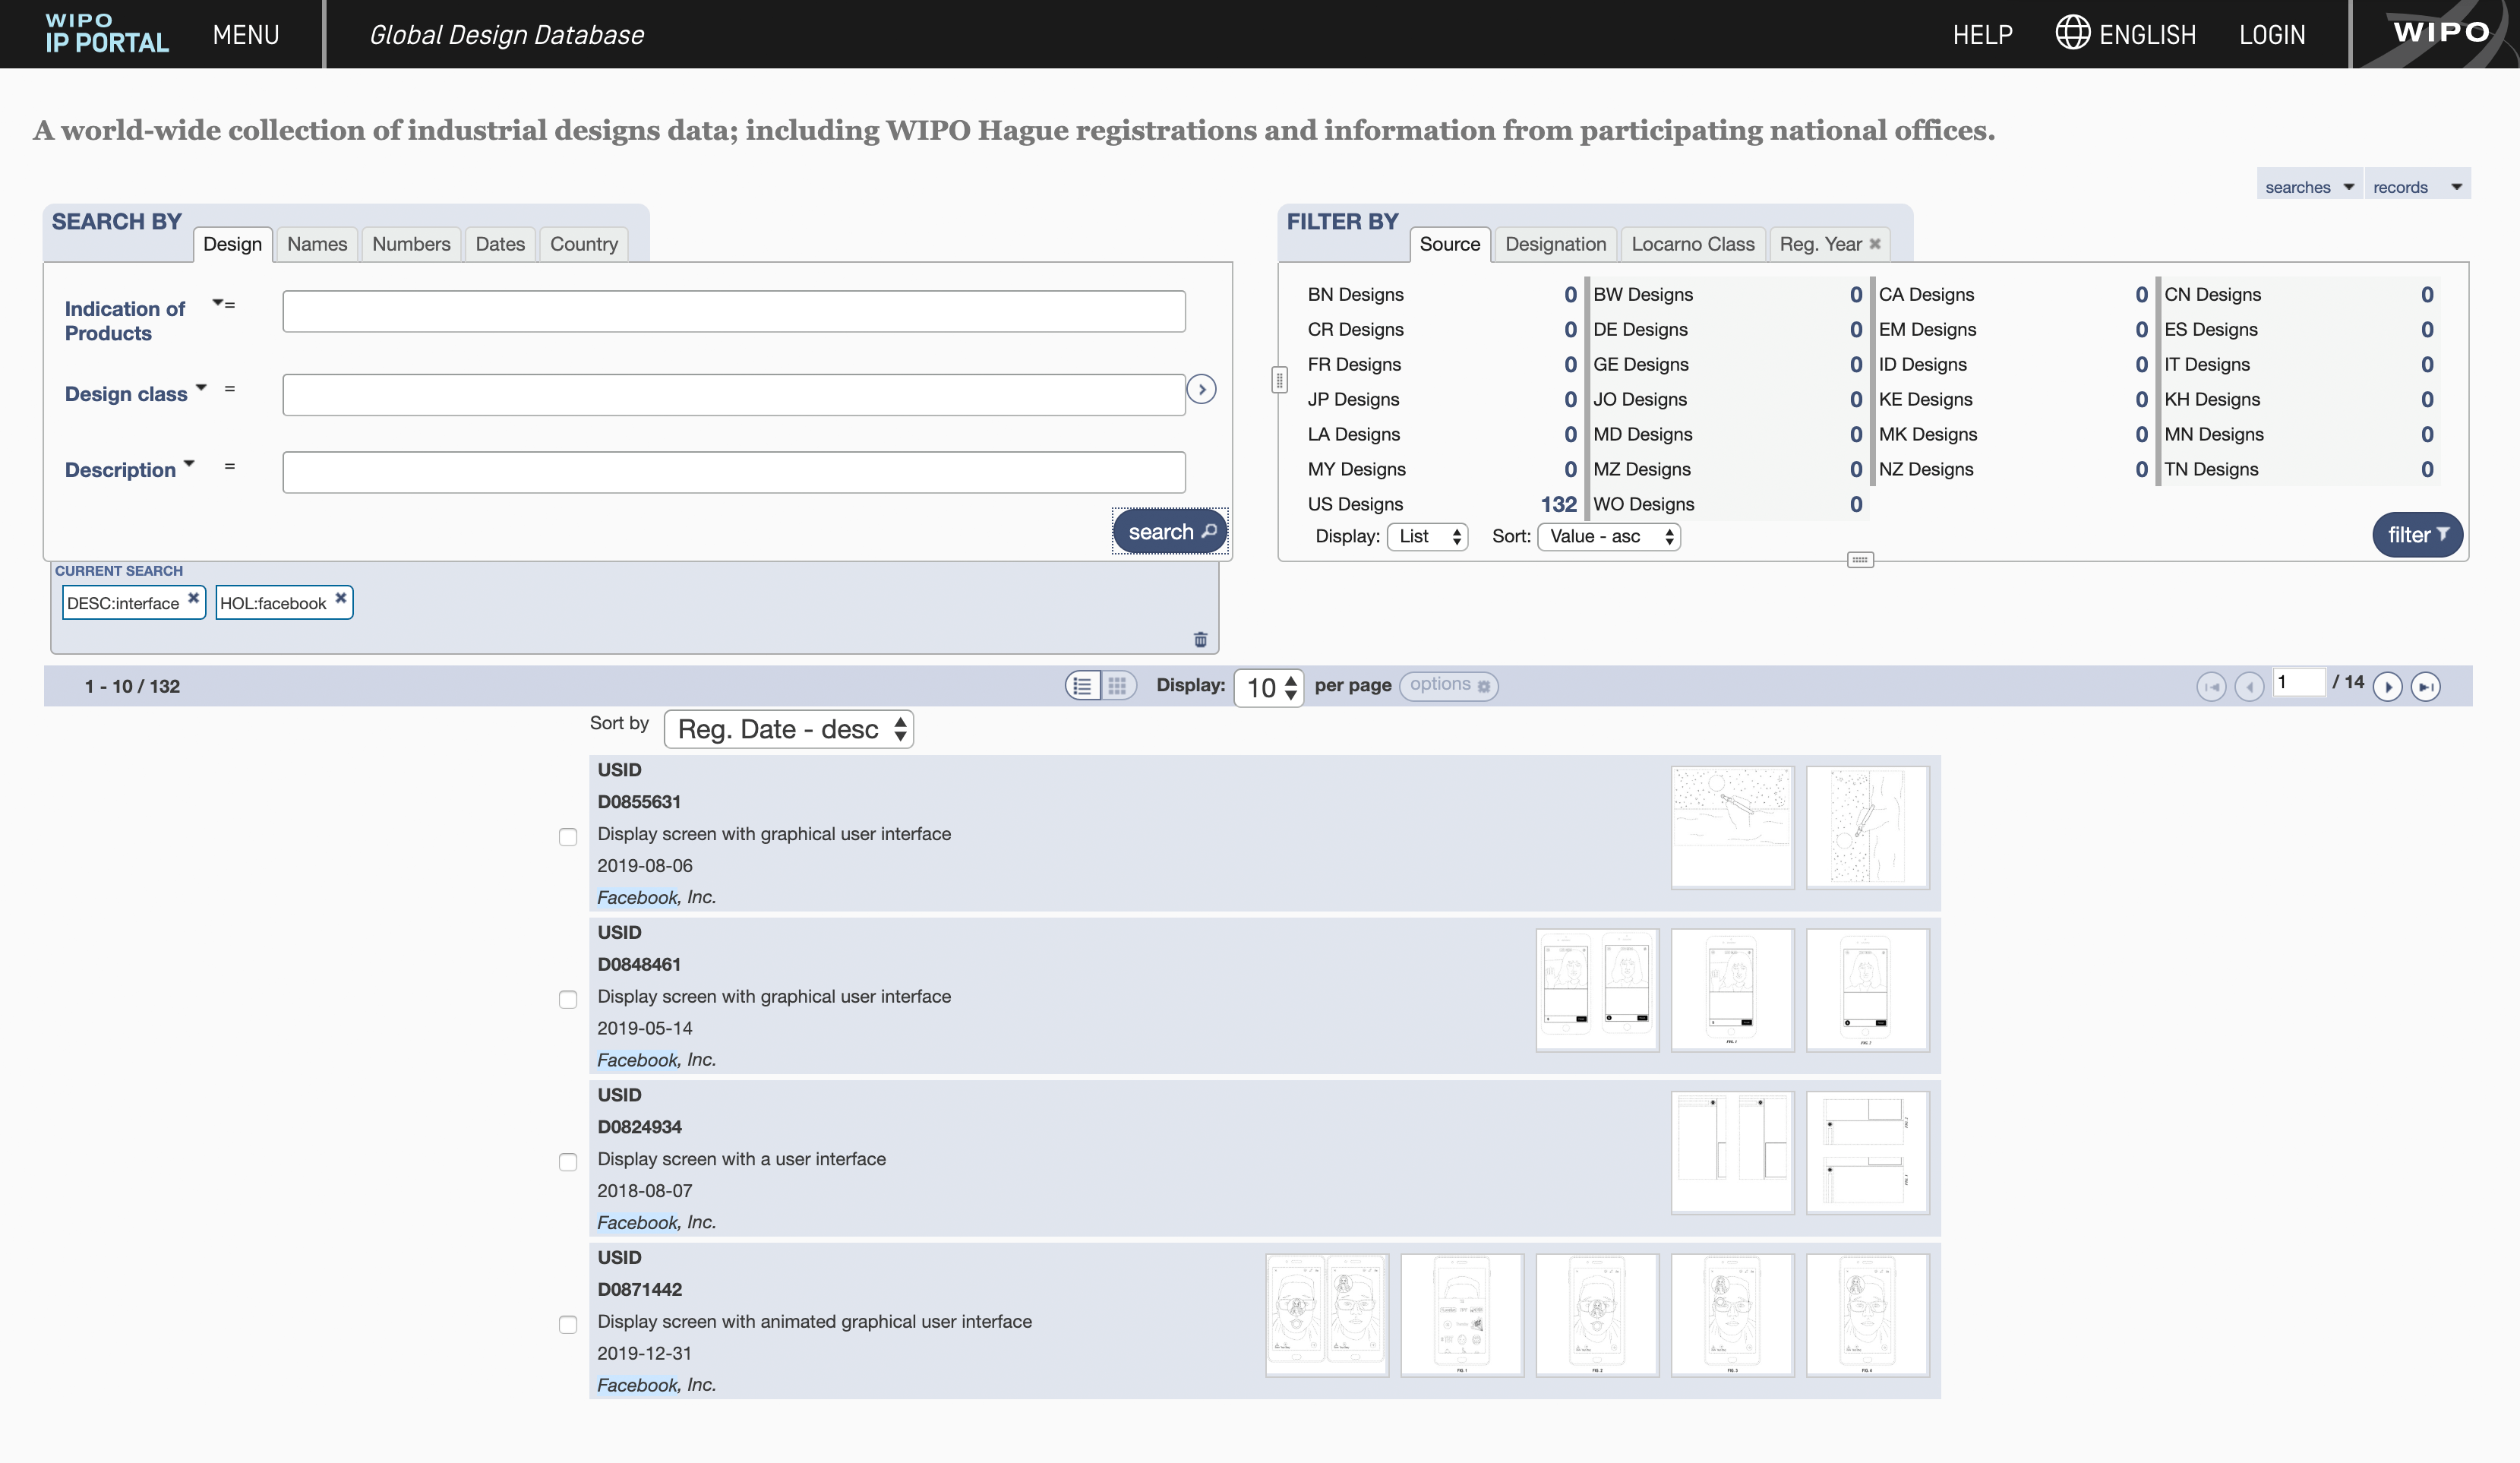Clear current search with trash icon

coord(1200,639)
